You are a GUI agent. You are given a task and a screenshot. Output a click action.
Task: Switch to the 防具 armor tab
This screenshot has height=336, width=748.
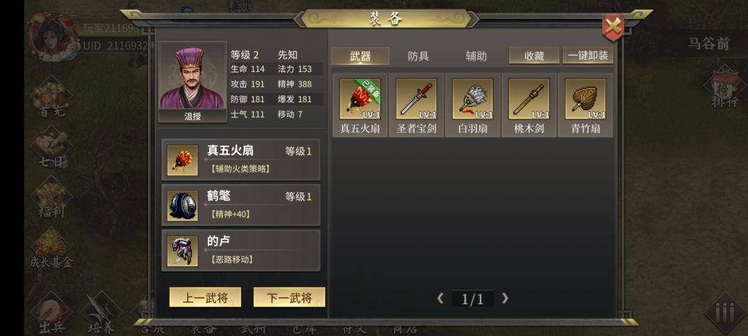(418, 56)
